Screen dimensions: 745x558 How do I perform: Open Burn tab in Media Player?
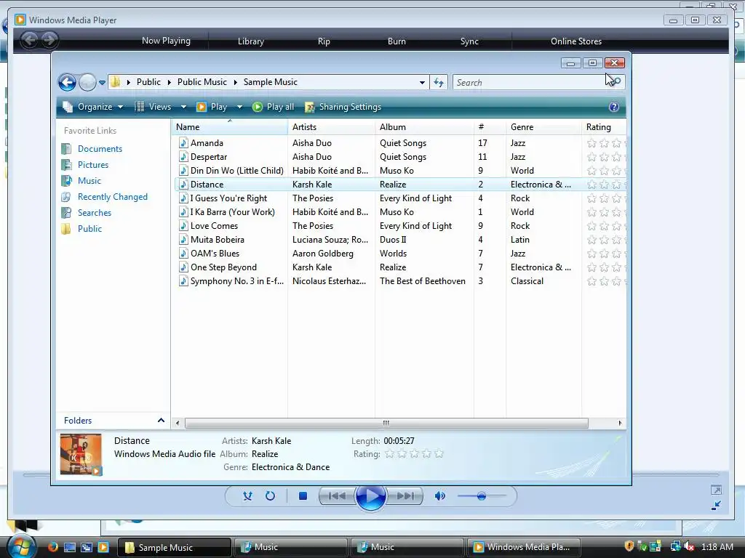(397, 41)
